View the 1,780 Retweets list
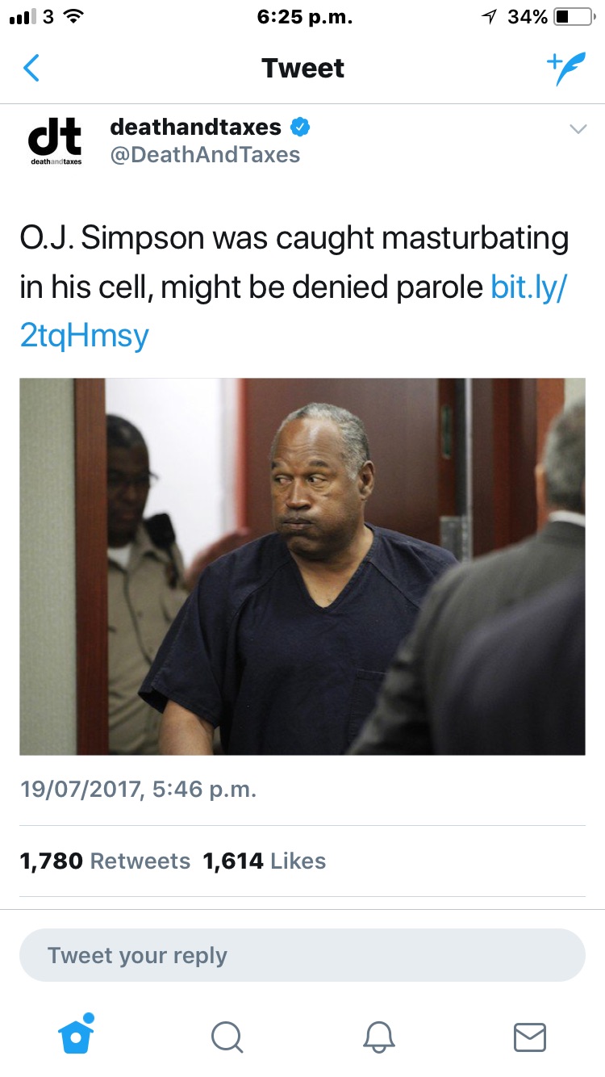 (x=105, y=861)
